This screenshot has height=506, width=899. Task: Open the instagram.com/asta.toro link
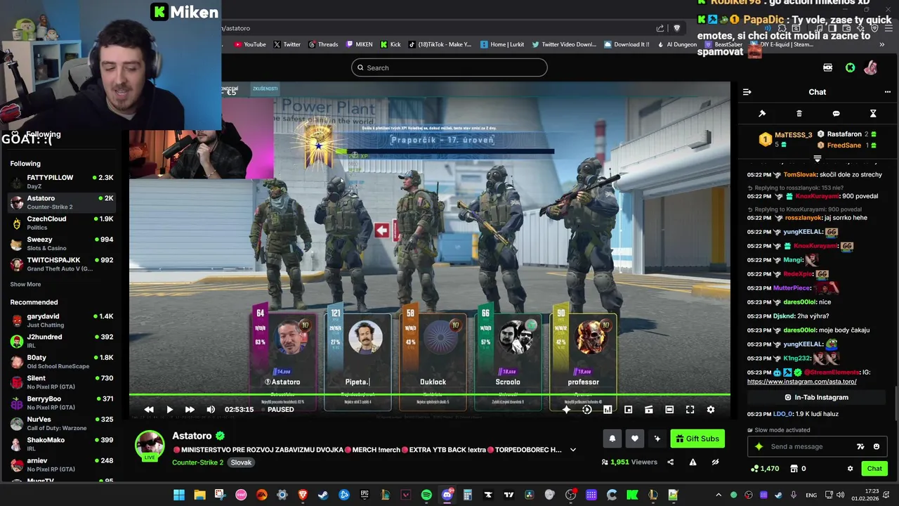(x=801, y=382)
